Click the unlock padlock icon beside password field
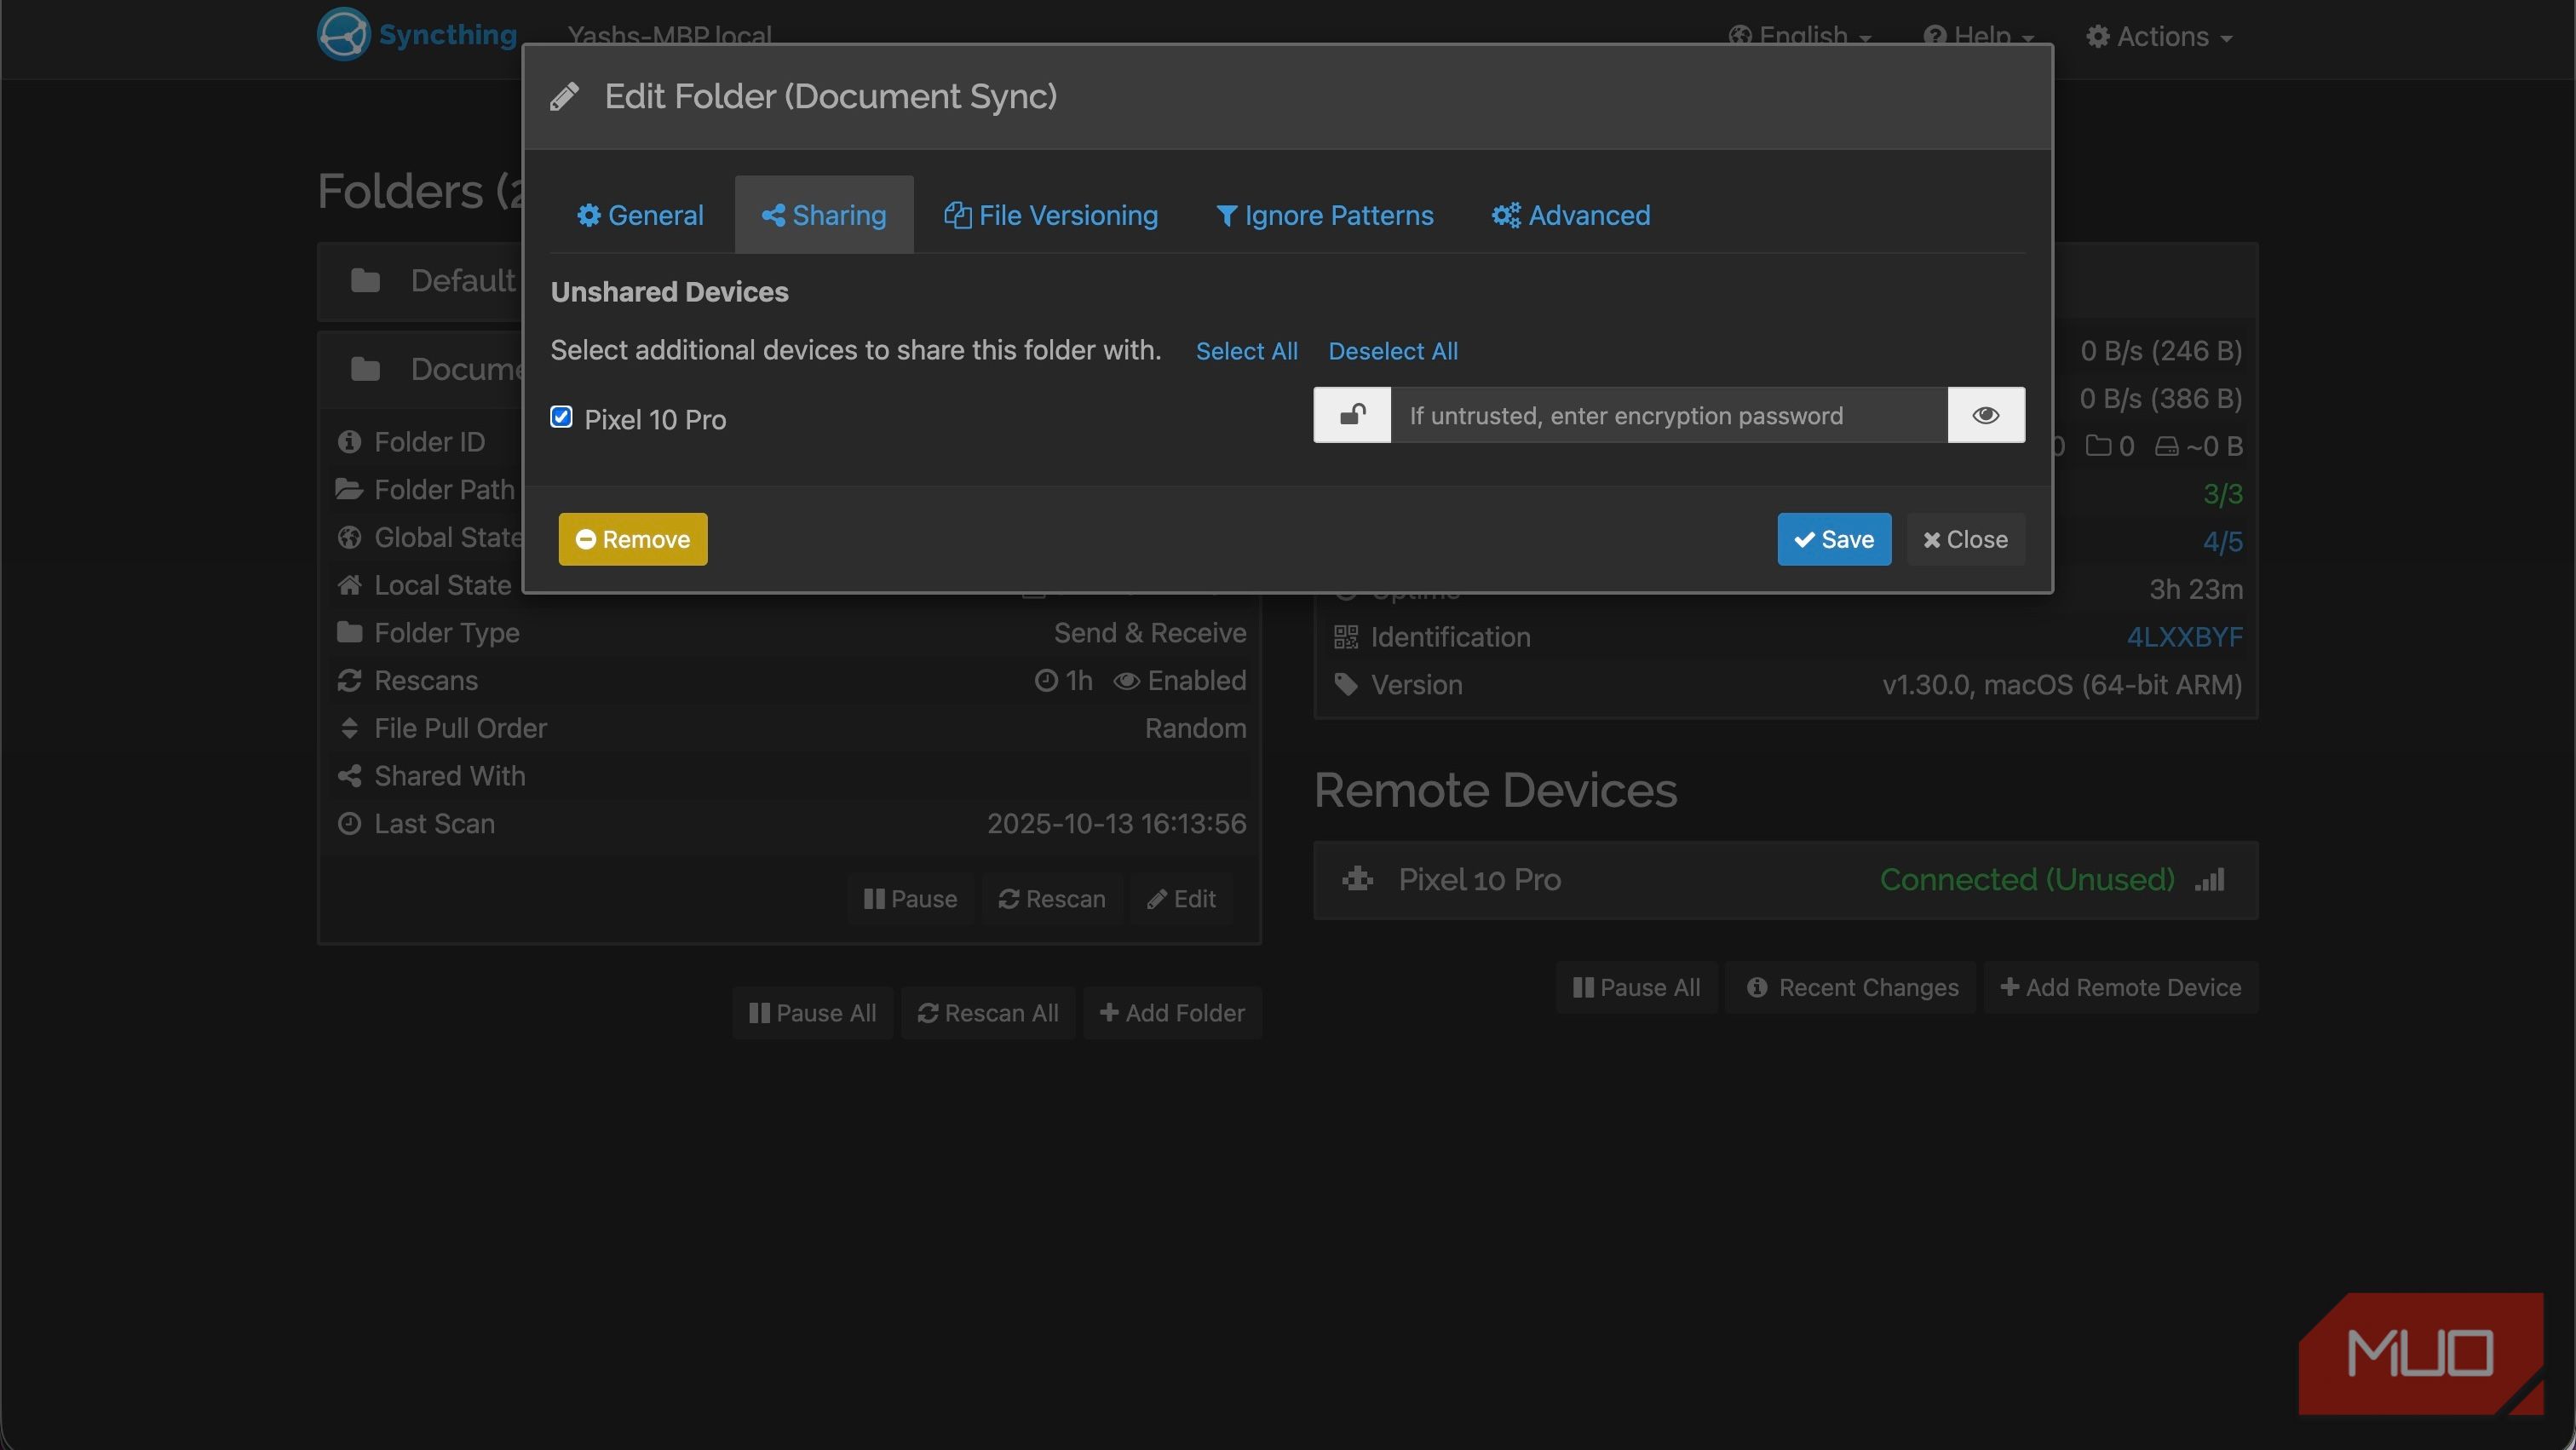Viewport: 2576px width, 1450px height. click(1352, 415)
